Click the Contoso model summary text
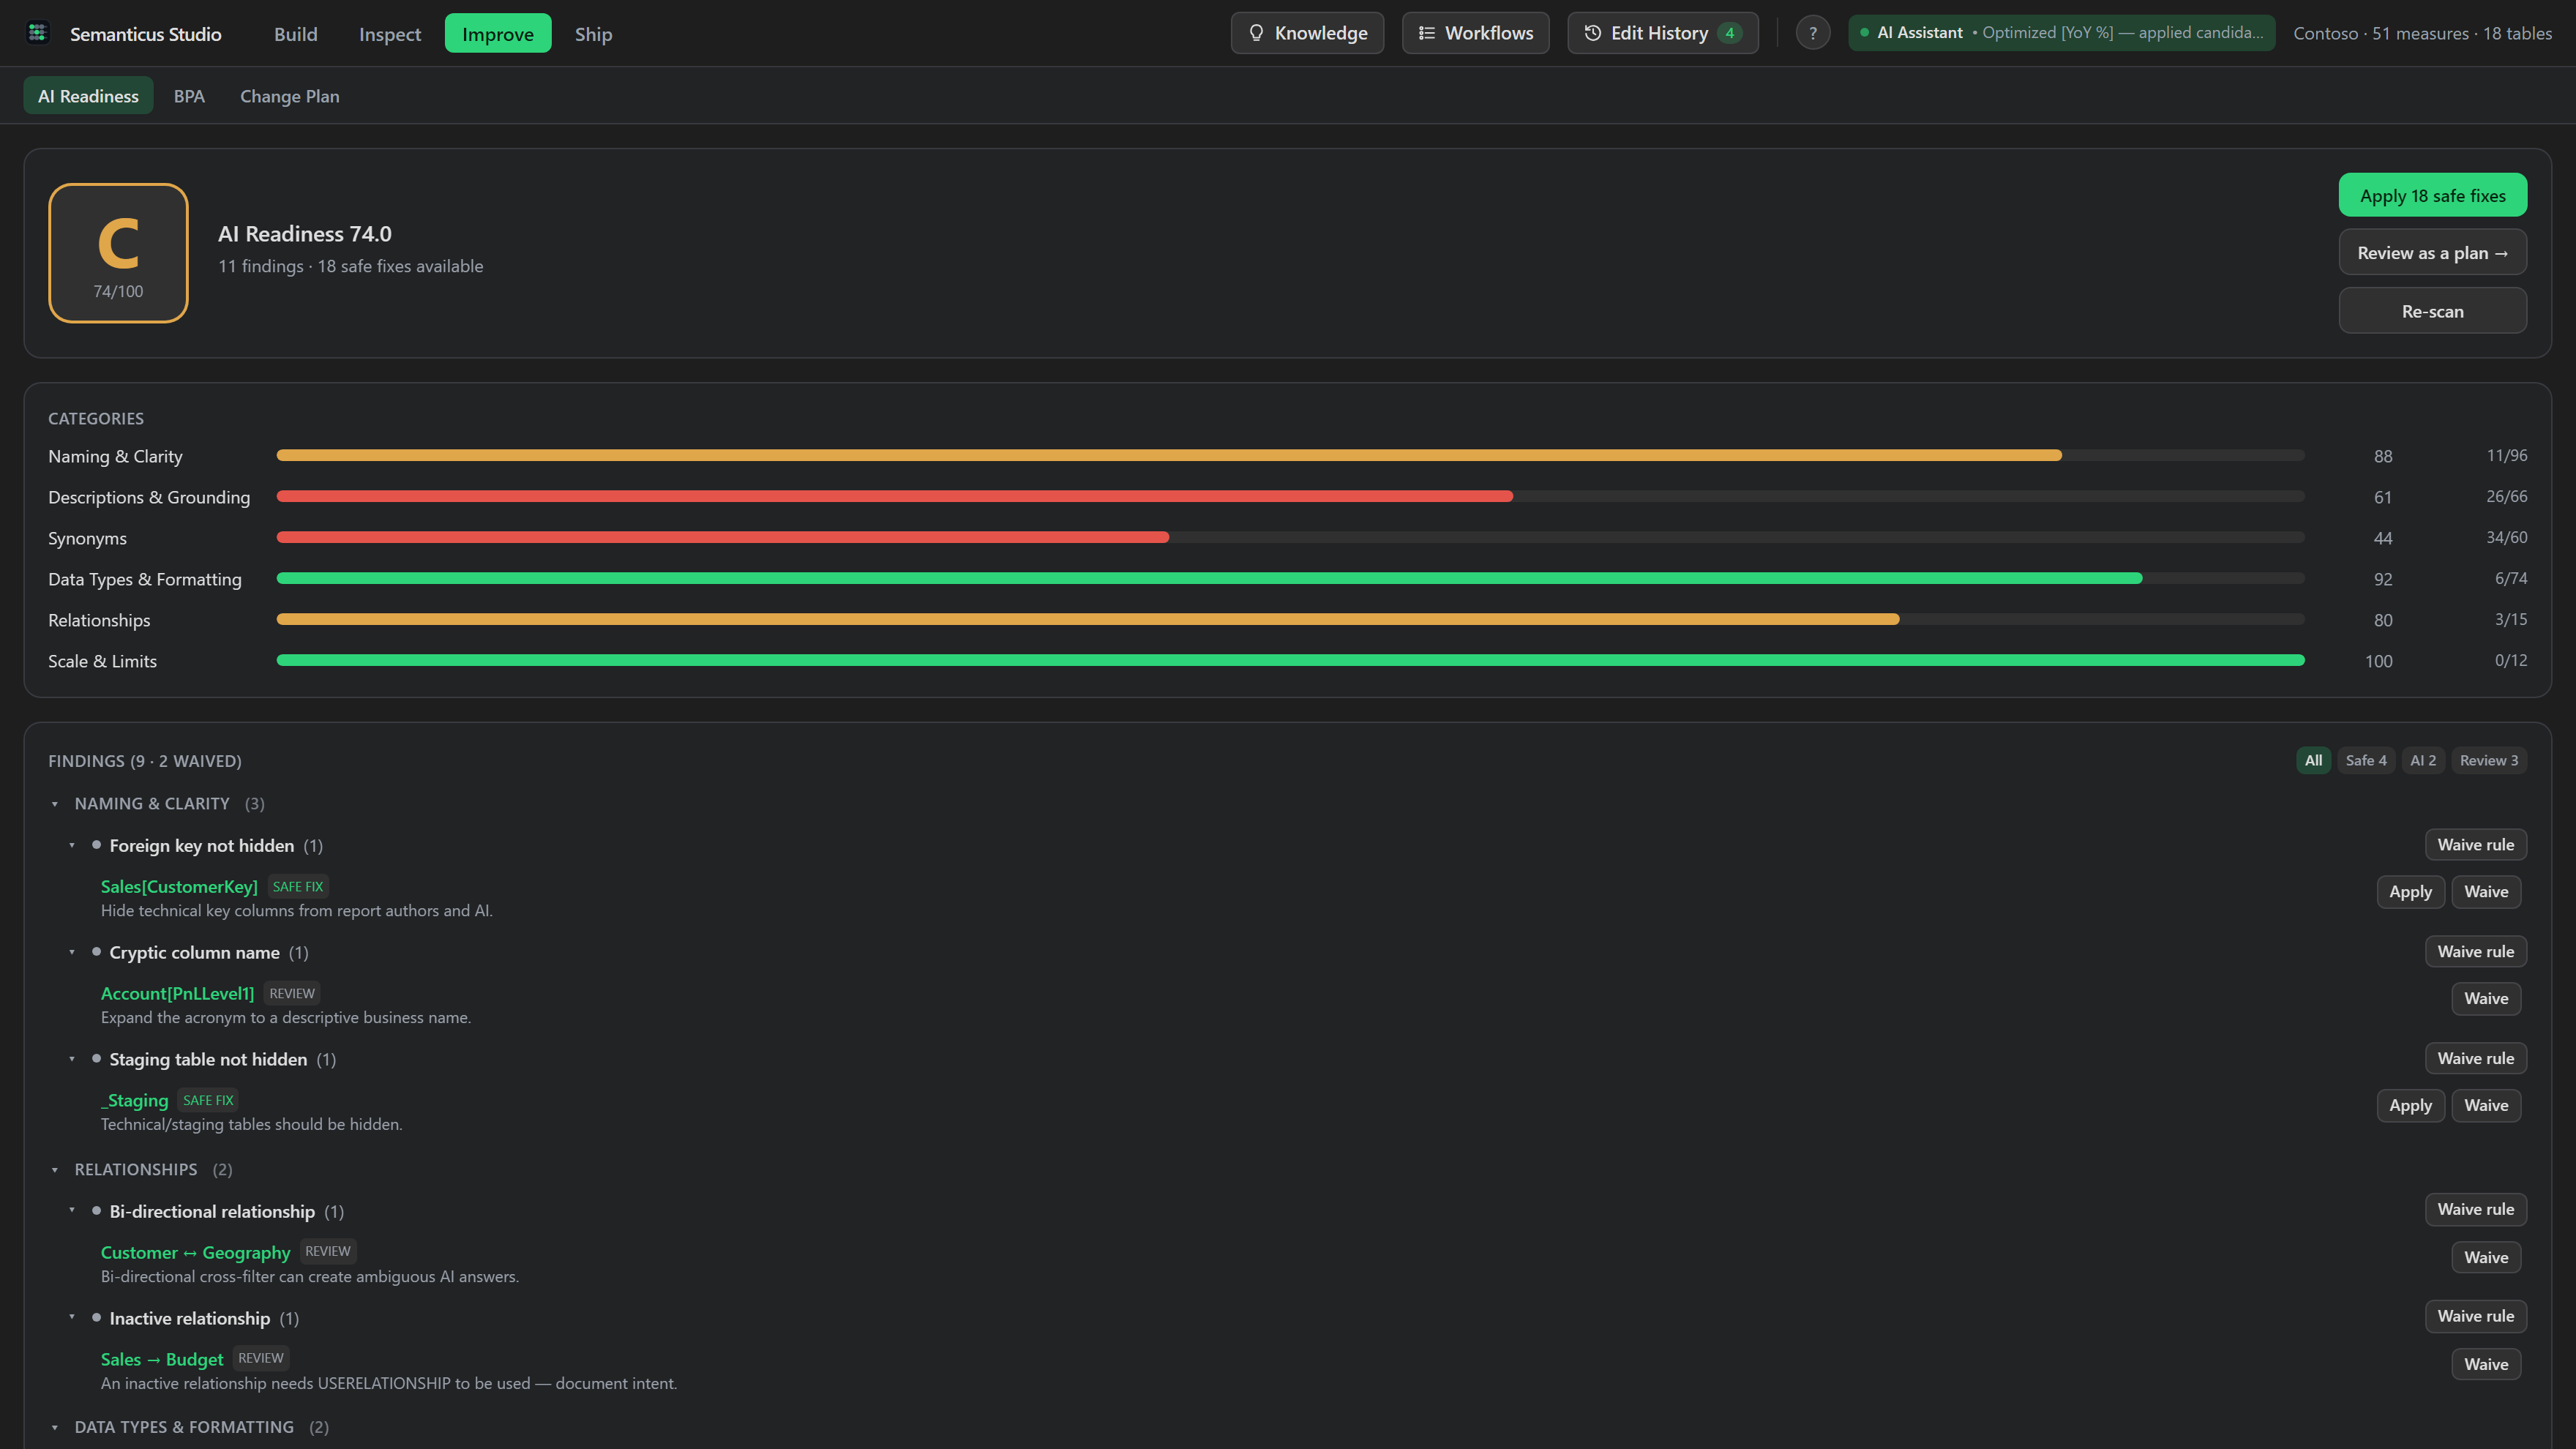This screenshot has width=2576, height=1449. [2422, 34]
